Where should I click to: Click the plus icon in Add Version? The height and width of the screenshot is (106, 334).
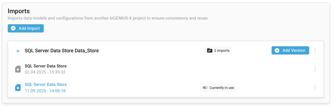[277, 50]
